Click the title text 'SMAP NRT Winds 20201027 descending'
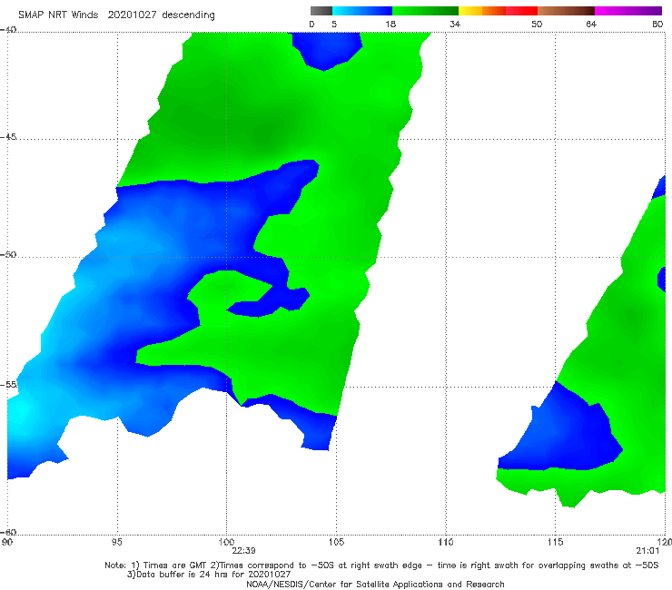The height and width of the screenshot is (590, 672). click(116, 15)
